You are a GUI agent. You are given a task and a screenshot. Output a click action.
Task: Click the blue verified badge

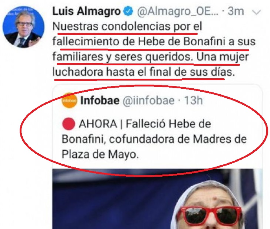(x=128, y=11)
